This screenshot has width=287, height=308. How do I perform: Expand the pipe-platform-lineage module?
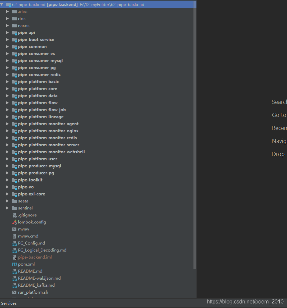[x=7, y=117]
